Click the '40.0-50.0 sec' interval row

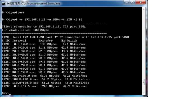click(23, 58)
